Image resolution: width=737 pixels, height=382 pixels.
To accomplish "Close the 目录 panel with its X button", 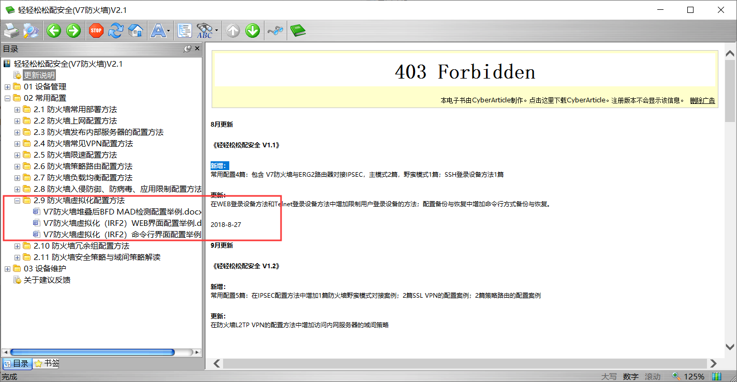I will [x=197, y=49].
